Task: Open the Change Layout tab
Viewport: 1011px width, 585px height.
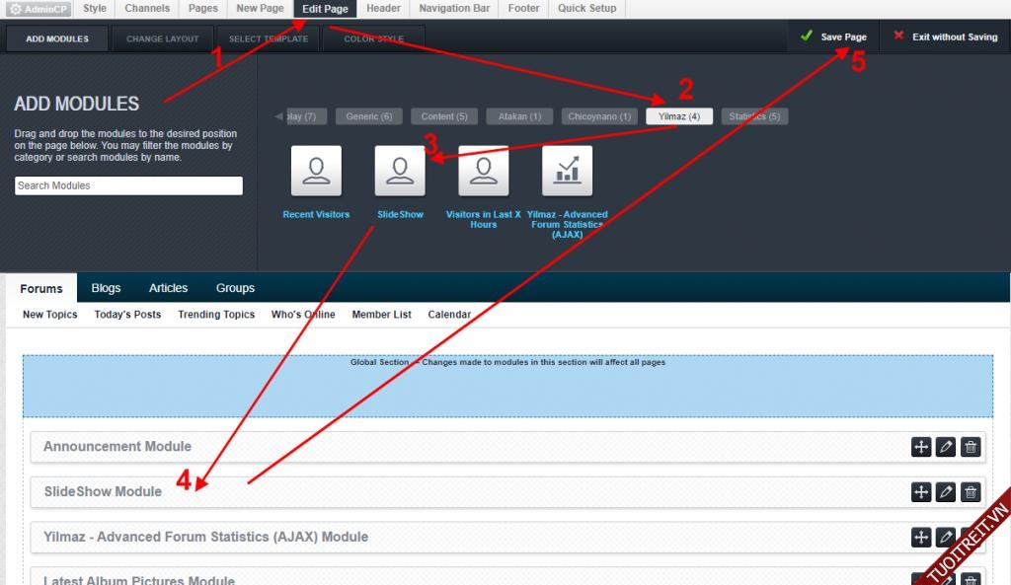Action: tap(162, 38)
